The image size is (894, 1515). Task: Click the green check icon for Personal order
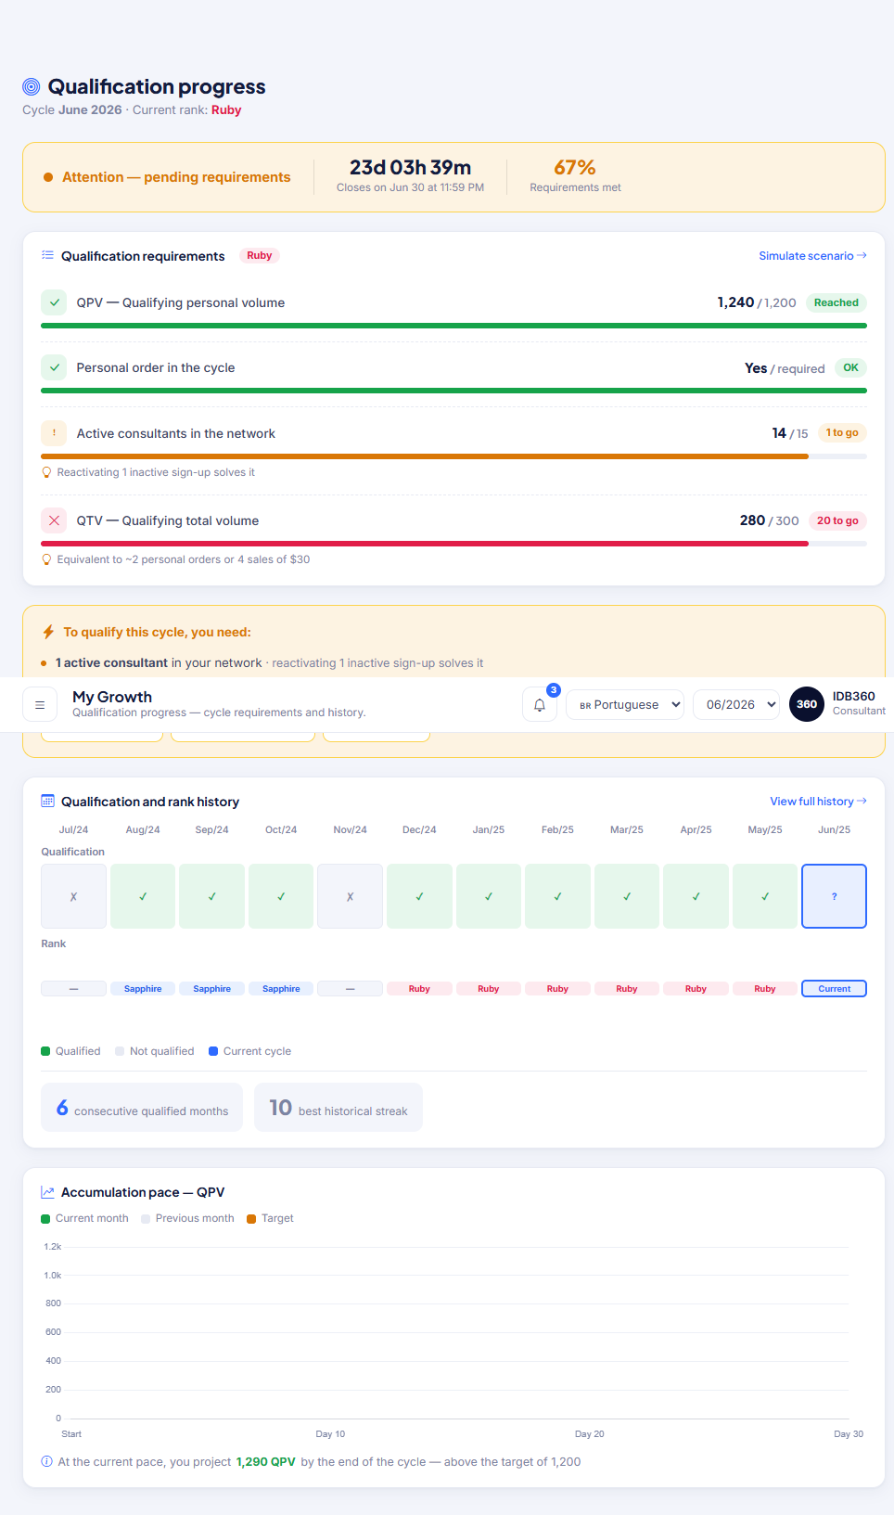tap(54, 367)
